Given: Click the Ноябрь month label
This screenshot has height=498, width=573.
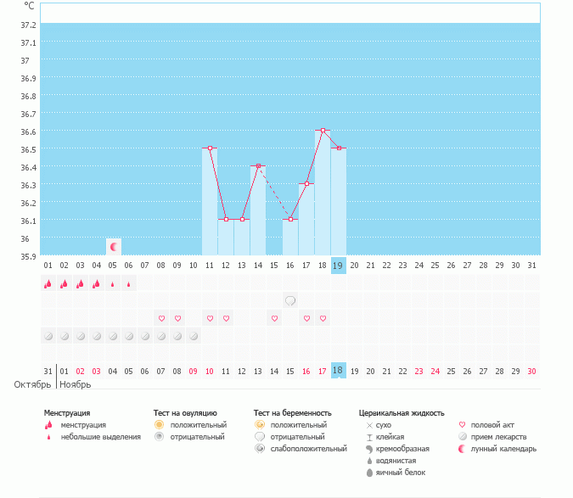Looking at the screenshot, I should pyautogui.click(x=75, y=384).
